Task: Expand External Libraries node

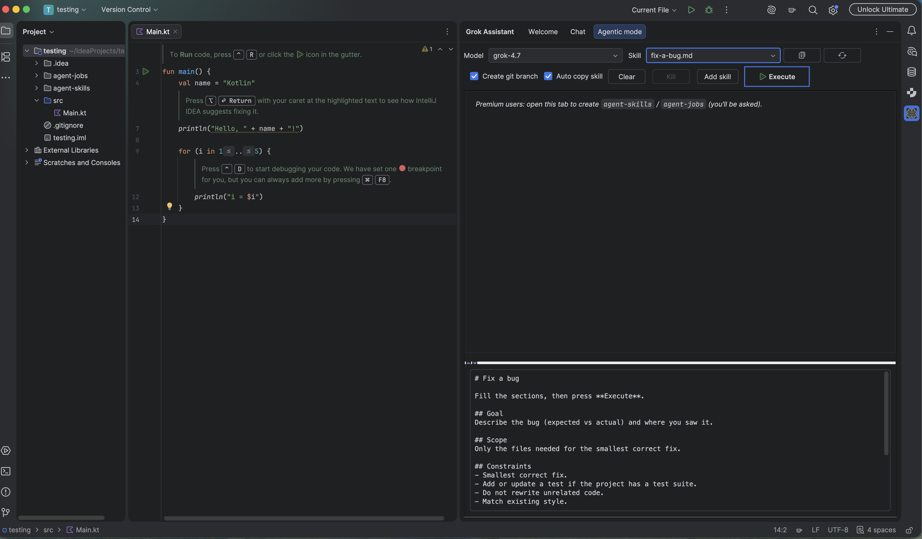Action: coord(27,150)
